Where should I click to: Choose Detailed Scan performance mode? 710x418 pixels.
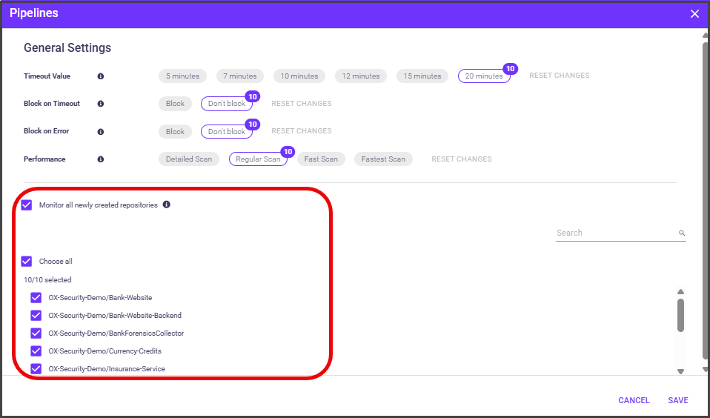tap(188, 159)
